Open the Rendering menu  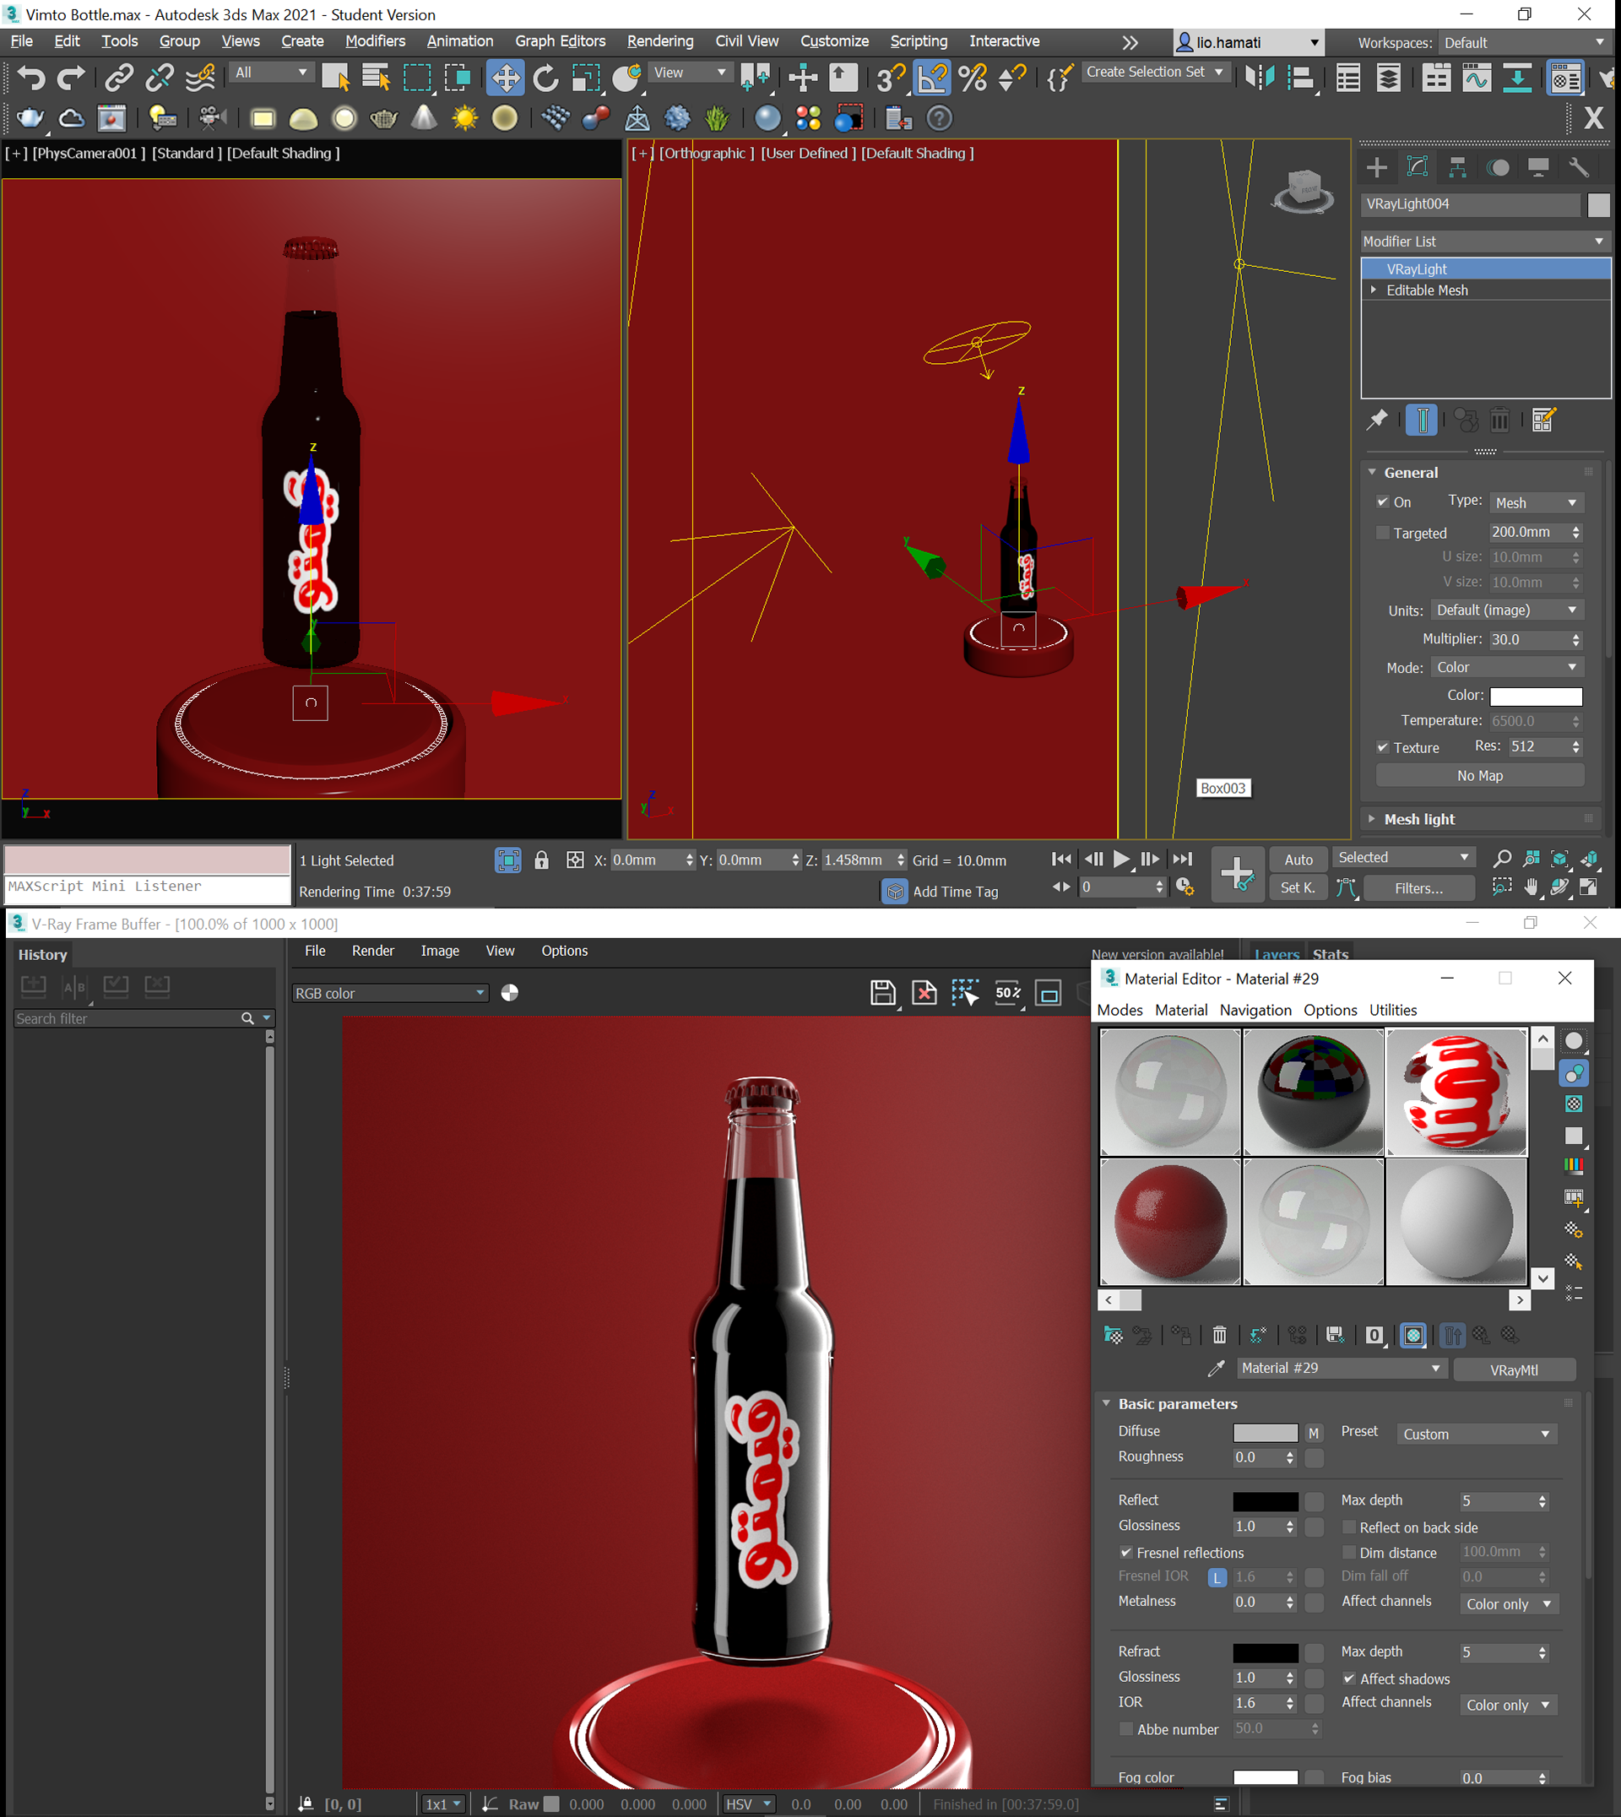pyautogui.click(x=659, y=41)
